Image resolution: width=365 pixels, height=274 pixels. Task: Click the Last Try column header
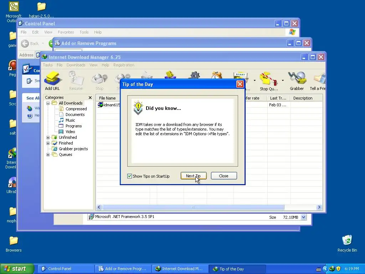279,98
